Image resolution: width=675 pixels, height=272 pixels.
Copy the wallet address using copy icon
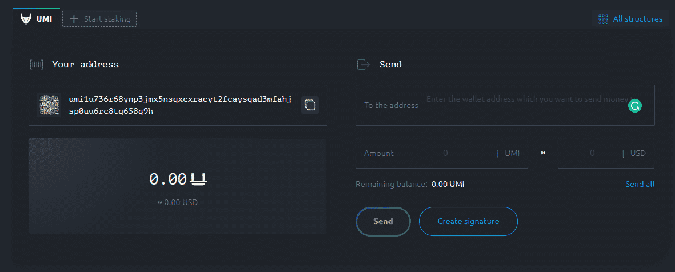tap(310, 105)
